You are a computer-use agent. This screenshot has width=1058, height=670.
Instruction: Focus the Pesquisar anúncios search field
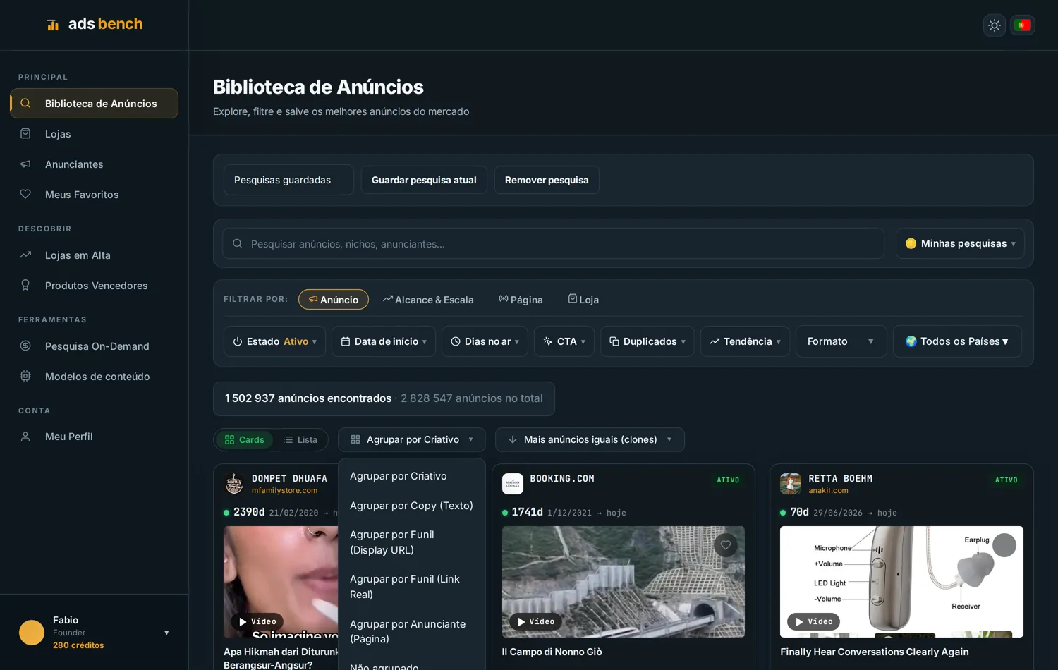(x=554, y=243)
